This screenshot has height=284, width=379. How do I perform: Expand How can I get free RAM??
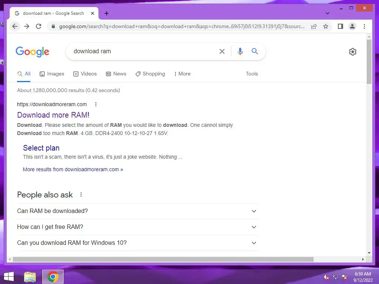137,227
